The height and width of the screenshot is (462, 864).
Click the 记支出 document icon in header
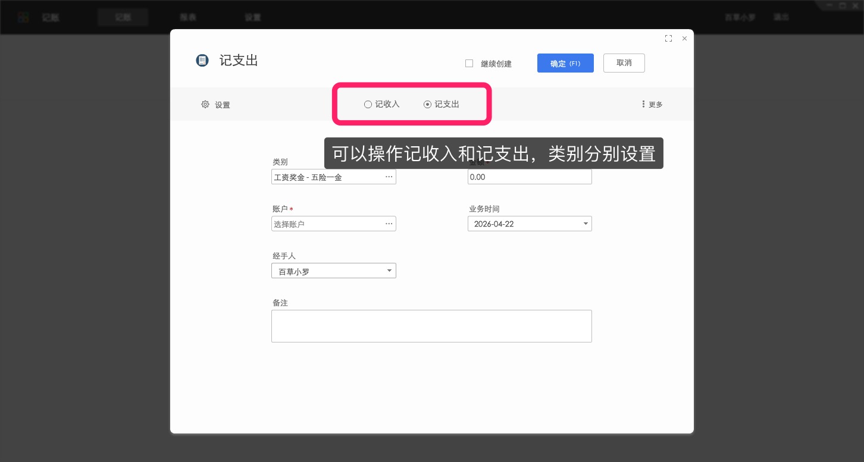[202, 61]
